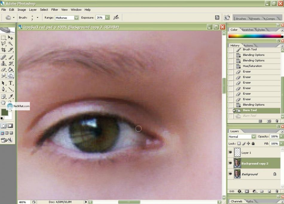Set history brush source beside Hue/Saturation

click(230, 66)
